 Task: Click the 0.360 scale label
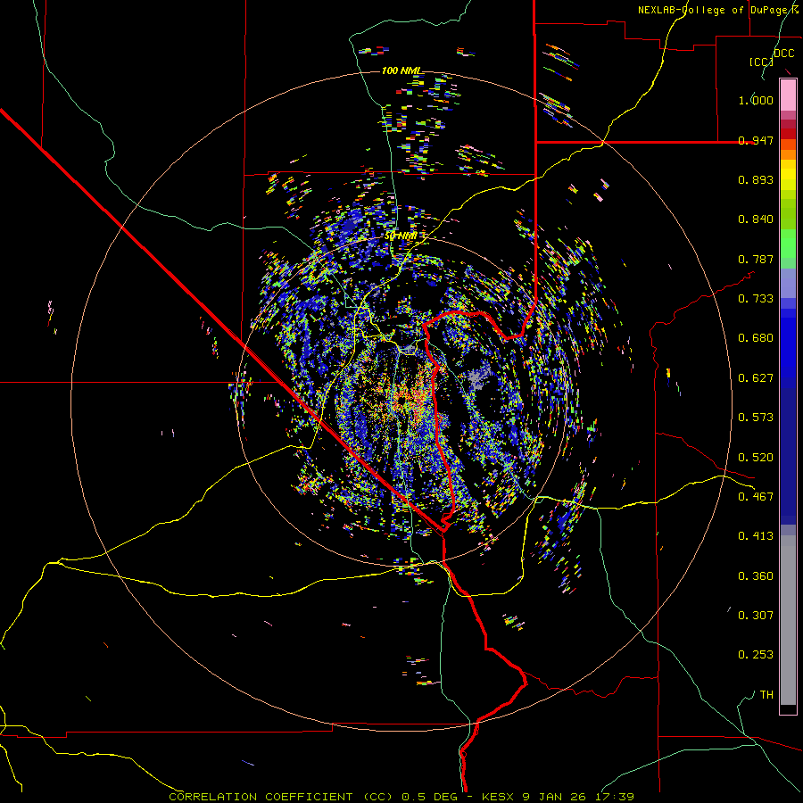tap(756, 576)
